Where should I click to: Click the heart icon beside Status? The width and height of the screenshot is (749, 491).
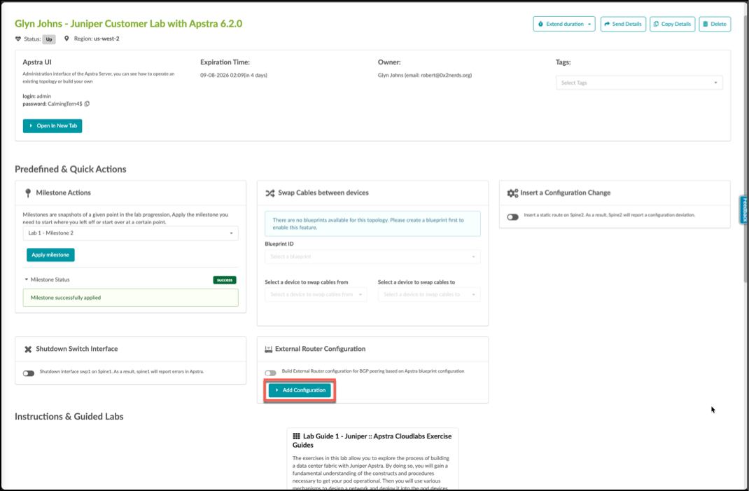[18, 39]
